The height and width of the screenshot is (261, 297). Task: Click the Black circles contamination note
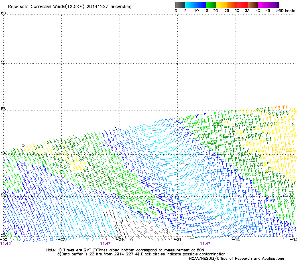tap(180, 254)
